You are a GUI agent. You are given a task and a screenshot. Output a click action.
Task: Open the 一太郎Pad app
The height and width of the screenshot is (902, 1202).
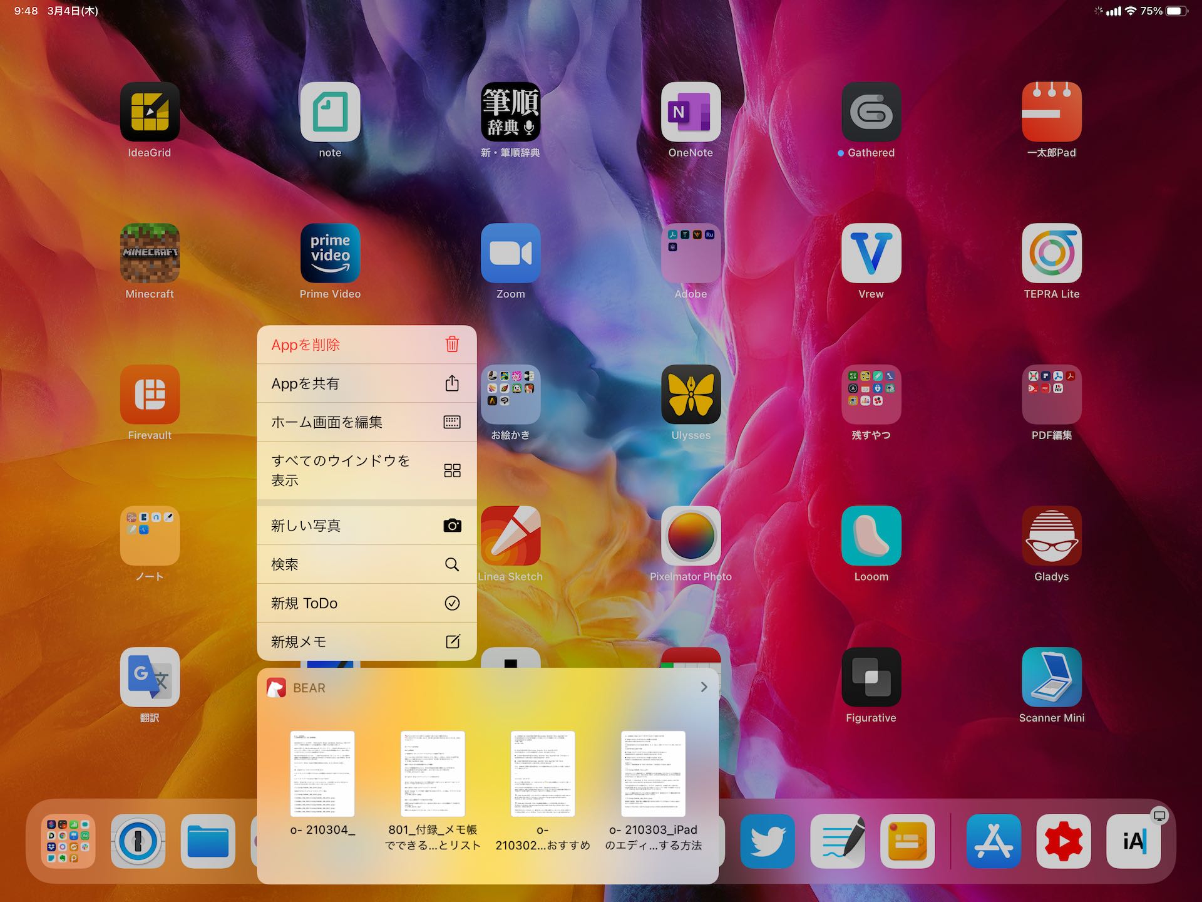click(x=1051, y=112)
